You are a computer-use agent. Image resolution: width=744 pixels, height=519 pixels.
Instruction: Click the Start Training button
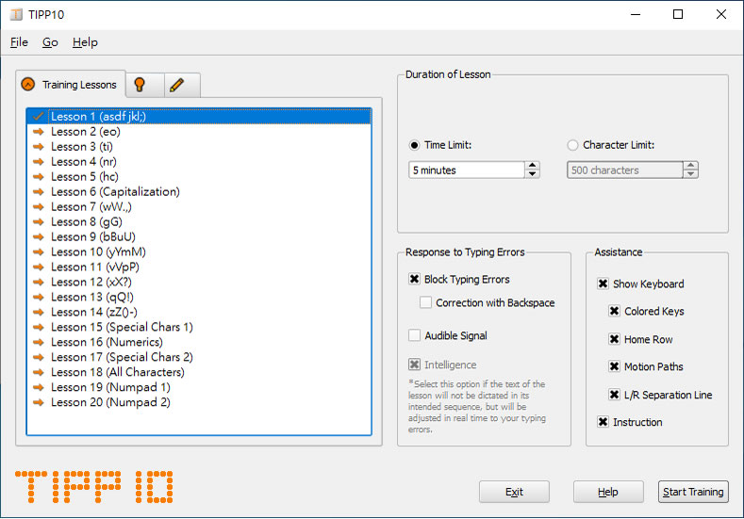693,492
